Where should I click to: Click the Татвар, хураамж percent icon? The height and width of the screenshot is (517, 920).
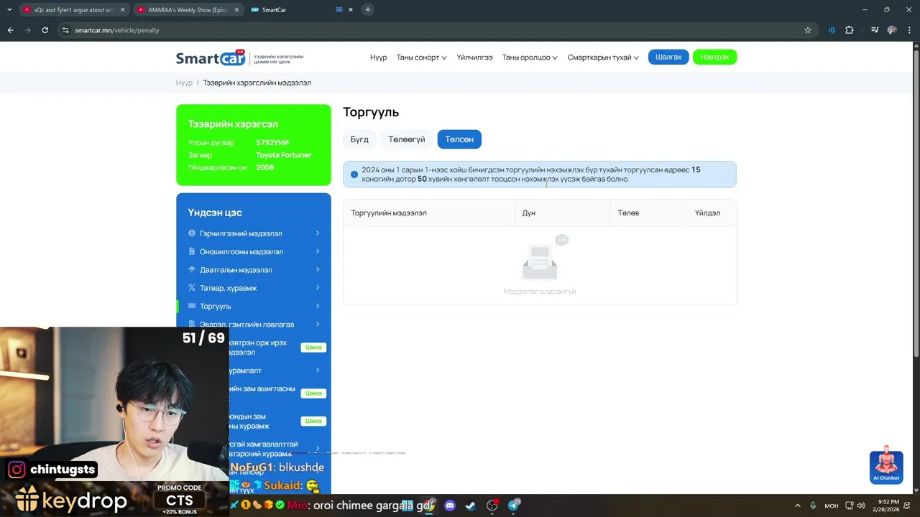[192, 288]
